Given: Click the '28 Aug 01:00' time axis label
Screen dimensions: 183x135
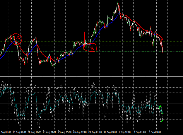Looking at the screenshot, I should 95,132.
